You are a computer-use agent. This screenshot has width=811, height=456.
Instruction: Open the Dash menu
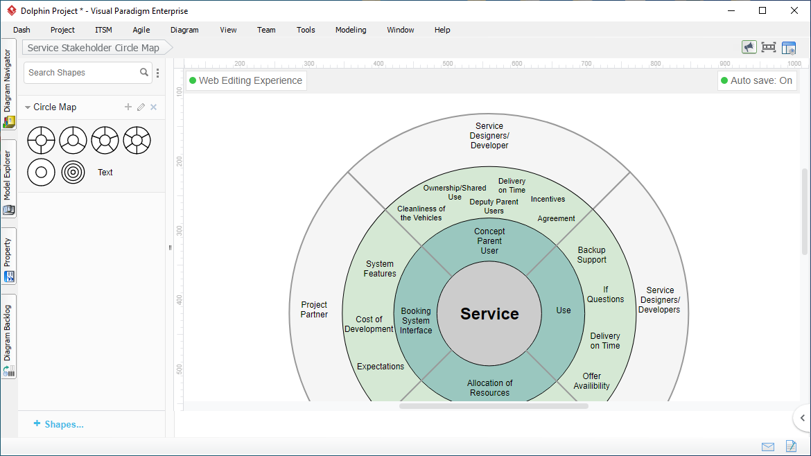(21, 30)
